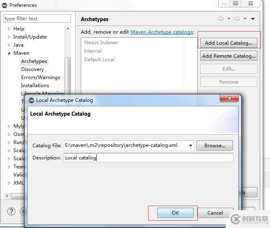The width and height of the screenshot is (270, 228).
Task: Select Errors/Warnings under Maven
Action: [41, 77]
